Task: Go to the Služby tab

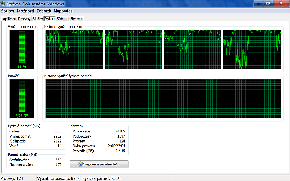Action: pyautogui.click(x=37, y=19)
